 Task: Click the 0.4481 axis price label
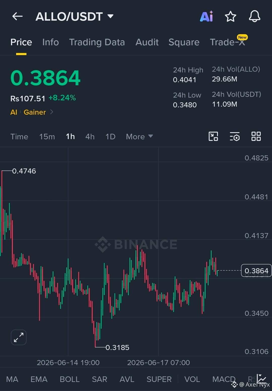(x=256, y=197)
